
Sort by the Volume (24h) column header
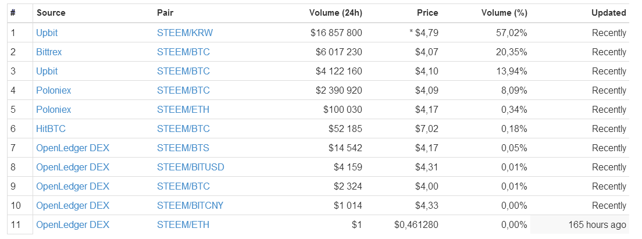(x=336, y=12)
